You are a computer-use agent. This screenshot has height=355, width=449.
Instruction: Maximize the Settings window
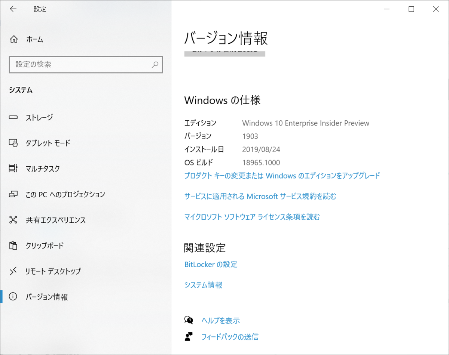pyautogui.click(x=411, y=9)
